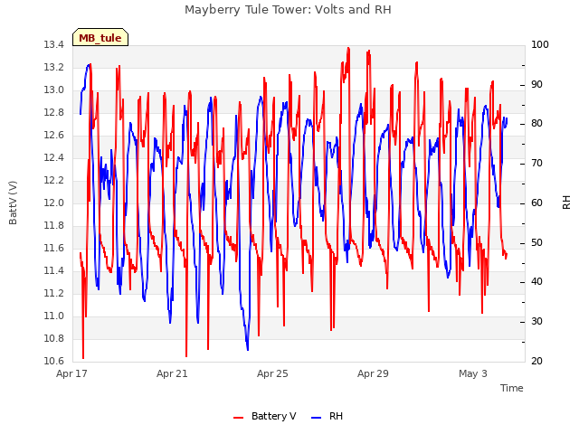Click the 11.6 voltage tick label
This screenshot has width=579, height=434.
[x=54, y=248]
